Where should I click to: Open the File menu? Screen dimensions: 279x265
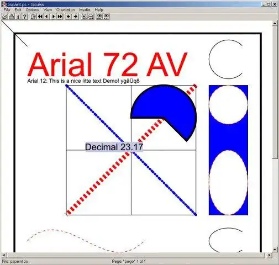pos(7,10)
